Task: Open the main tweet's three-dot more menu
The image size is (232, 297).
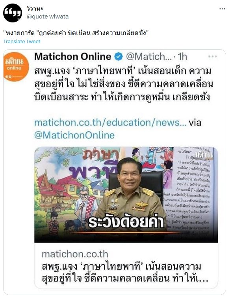Action: click(222, 9)
